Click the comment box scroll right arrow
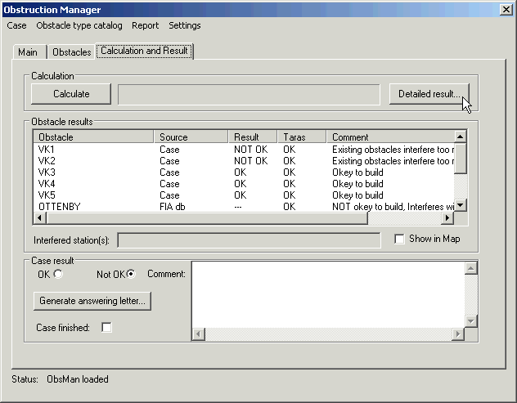517x403 pixels. [x=458, y=334]
